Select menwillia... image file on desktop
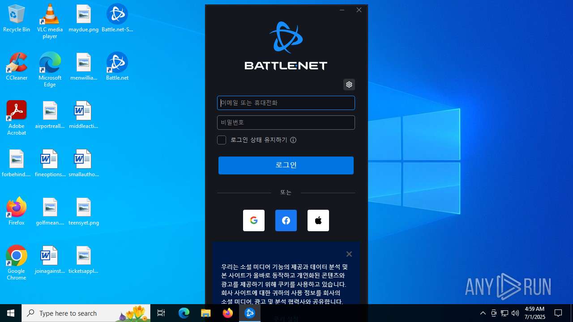 (84, 67)
